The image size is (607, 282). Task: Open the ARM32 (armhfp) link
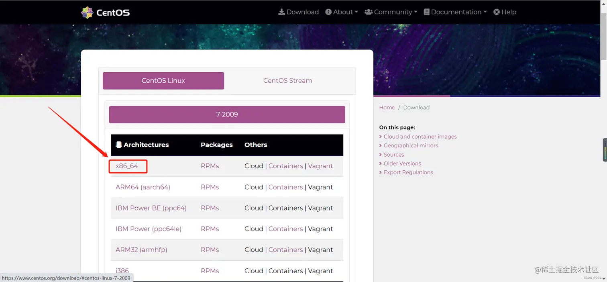coord(141,250)
